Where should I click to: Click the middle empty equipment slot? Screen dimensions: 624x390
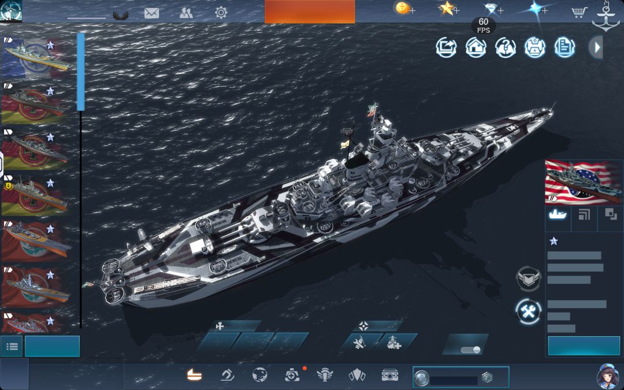point(252,341)
